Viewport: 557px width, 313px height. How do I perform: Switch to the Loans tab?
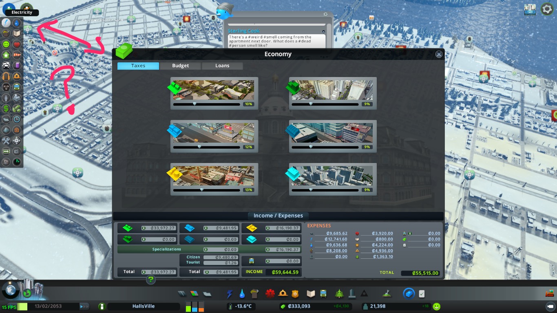point(222,66)
